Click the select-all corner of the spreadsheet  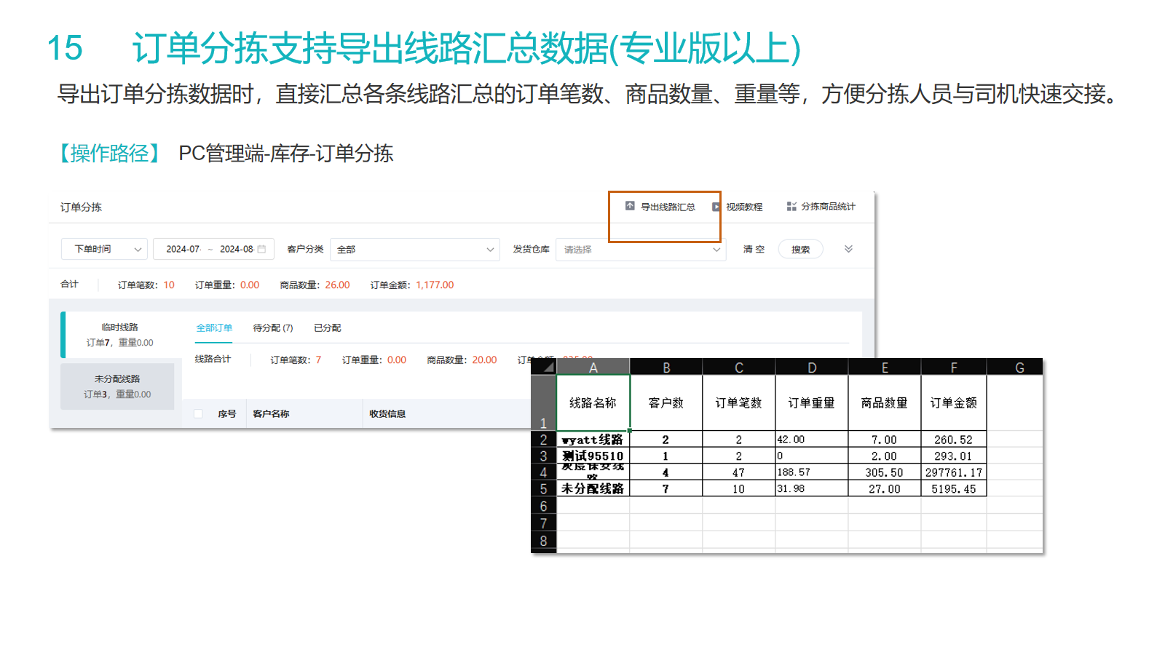(544, 367)
